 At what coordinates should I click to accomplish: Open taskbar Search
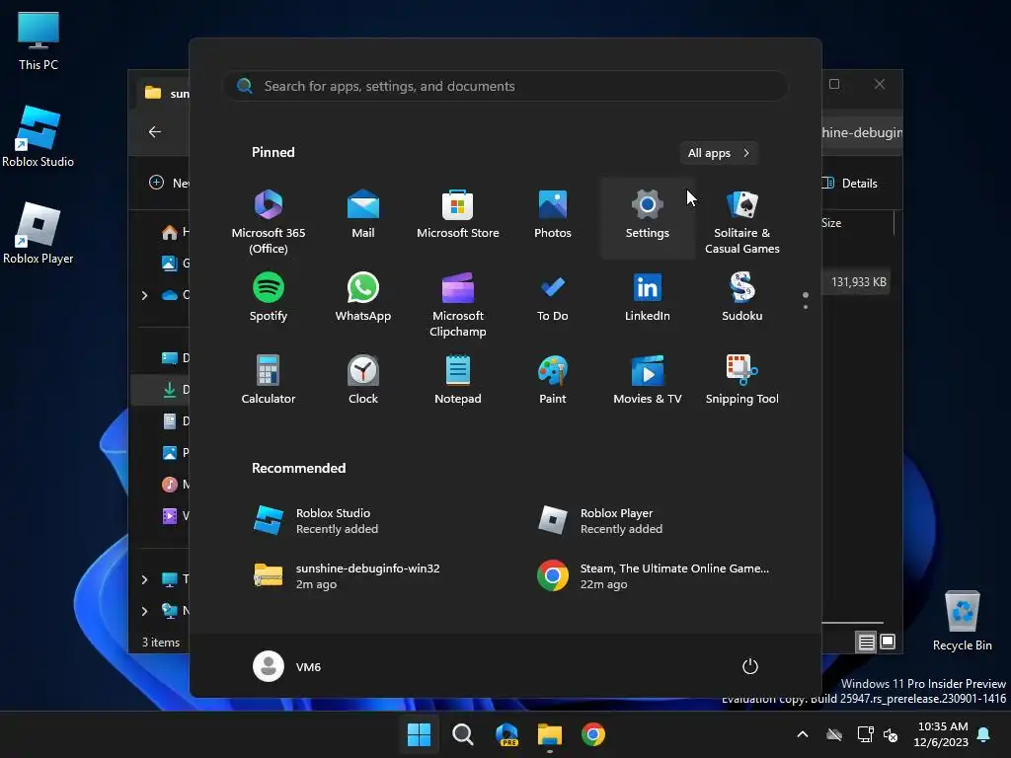click(462, 734)
